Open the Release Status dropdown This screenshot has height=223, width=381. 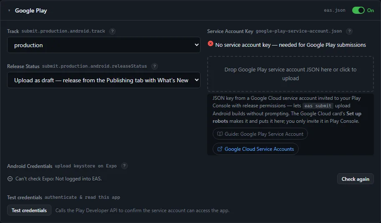(x=104, y=80)
